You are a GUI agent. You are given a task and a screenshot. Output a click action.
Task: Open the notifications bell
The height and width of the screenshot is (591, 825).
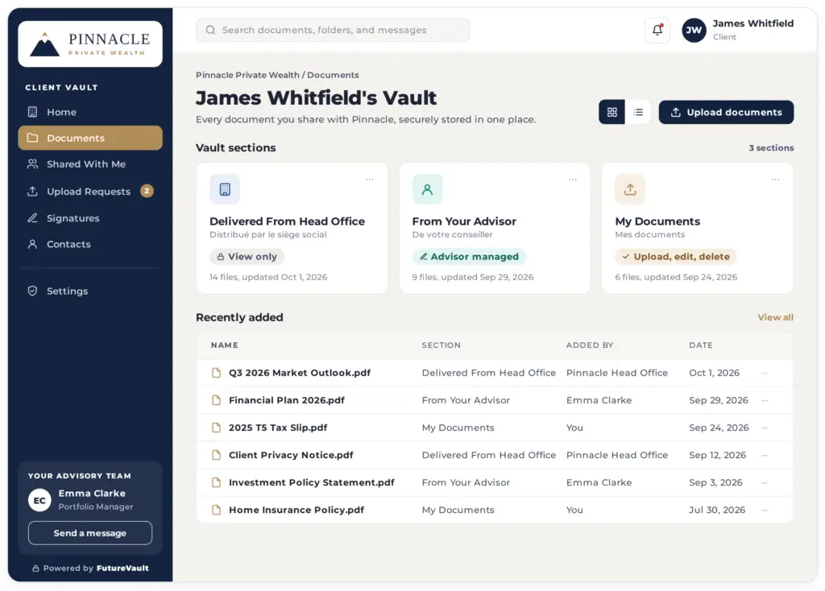pyautogui.click(x=657, y=30)
